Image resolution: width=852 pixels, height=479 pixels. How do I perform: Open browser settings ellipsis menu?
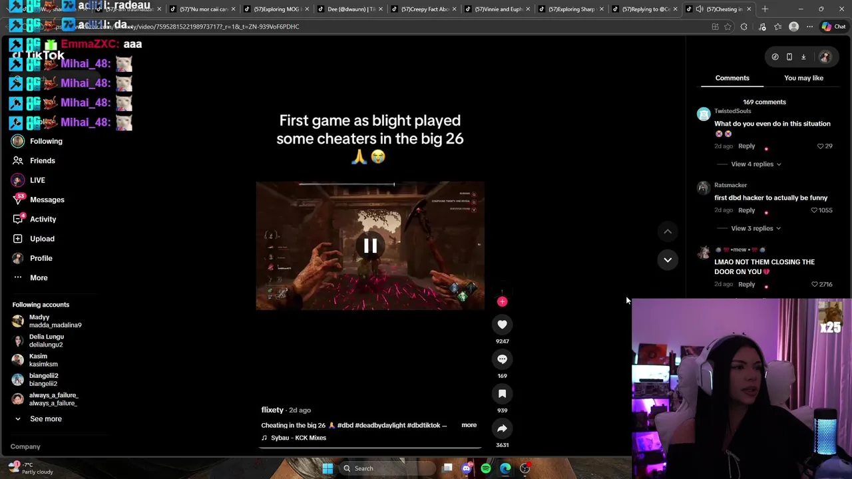click(809, 27)
